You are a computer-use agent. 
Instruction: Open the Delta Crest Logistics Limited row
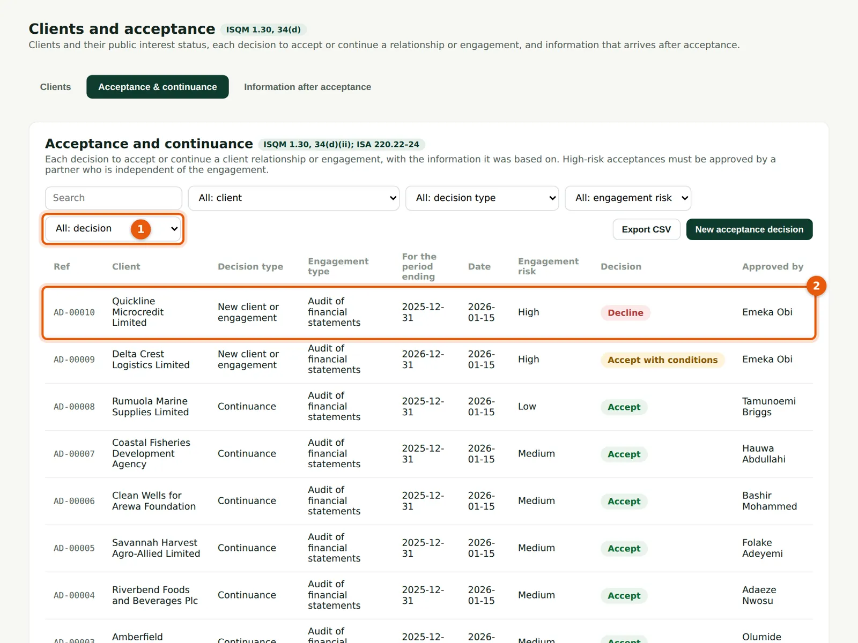429,360
